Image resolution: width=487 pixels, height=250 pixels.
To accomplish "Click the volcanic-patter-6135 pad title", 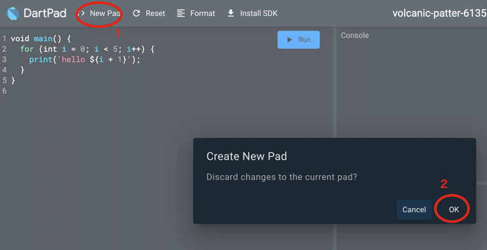I will [439, 13].
